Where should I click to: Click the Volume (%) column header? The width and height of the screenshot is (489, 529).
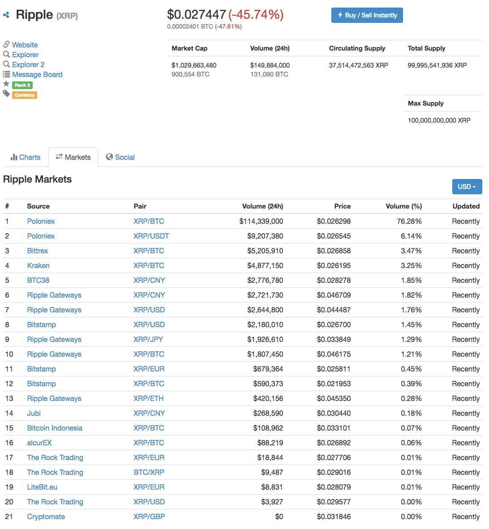[x=403, y=206]
